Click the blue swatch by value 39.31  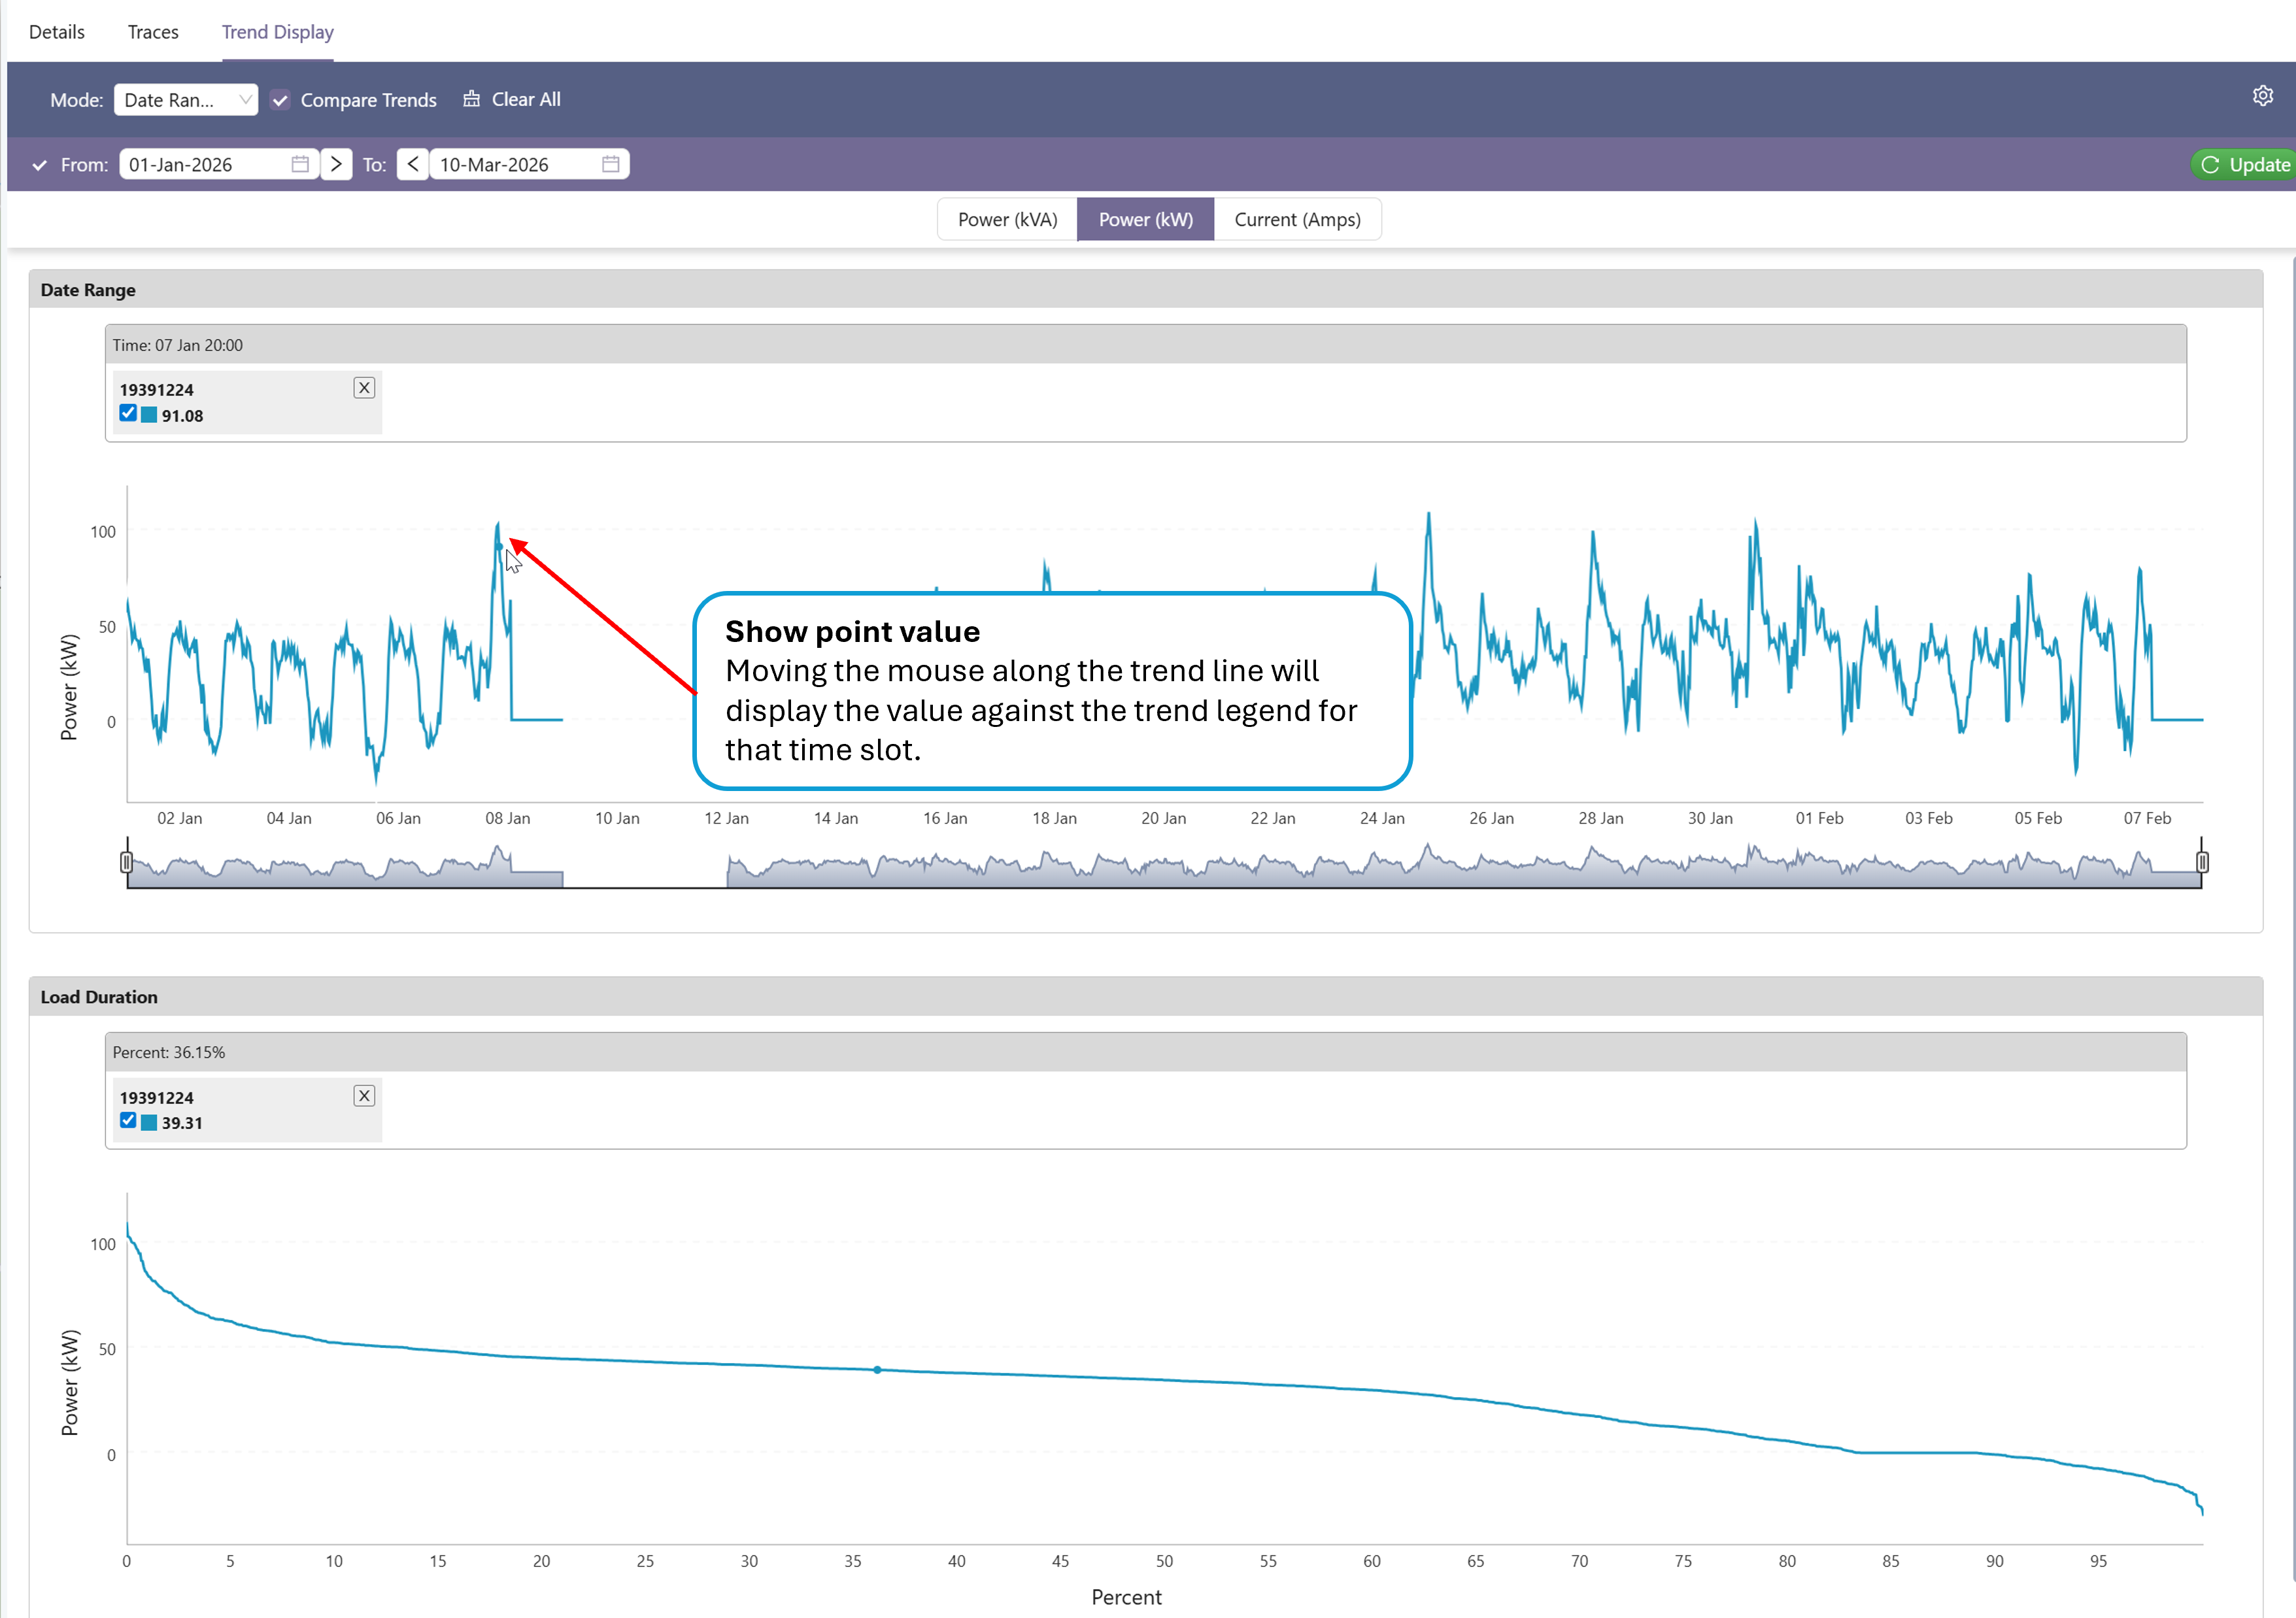[x=149, y=1123]
